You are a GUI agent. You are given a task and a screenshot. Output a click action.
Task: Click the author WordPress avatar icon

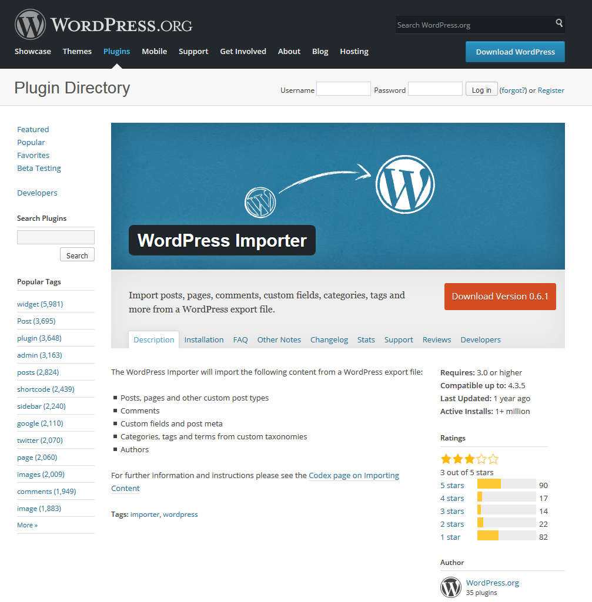pos(450,587)
